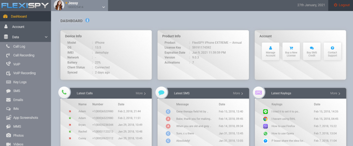Open More on Latest SMS
This screenshot has height=146, width=353.
[x=238, y=93]
